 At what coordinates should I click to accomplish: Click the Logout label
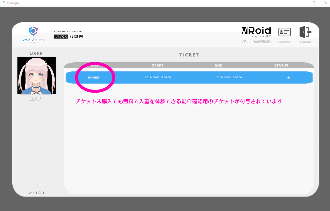pyautogui.click(x=306, y=42)
